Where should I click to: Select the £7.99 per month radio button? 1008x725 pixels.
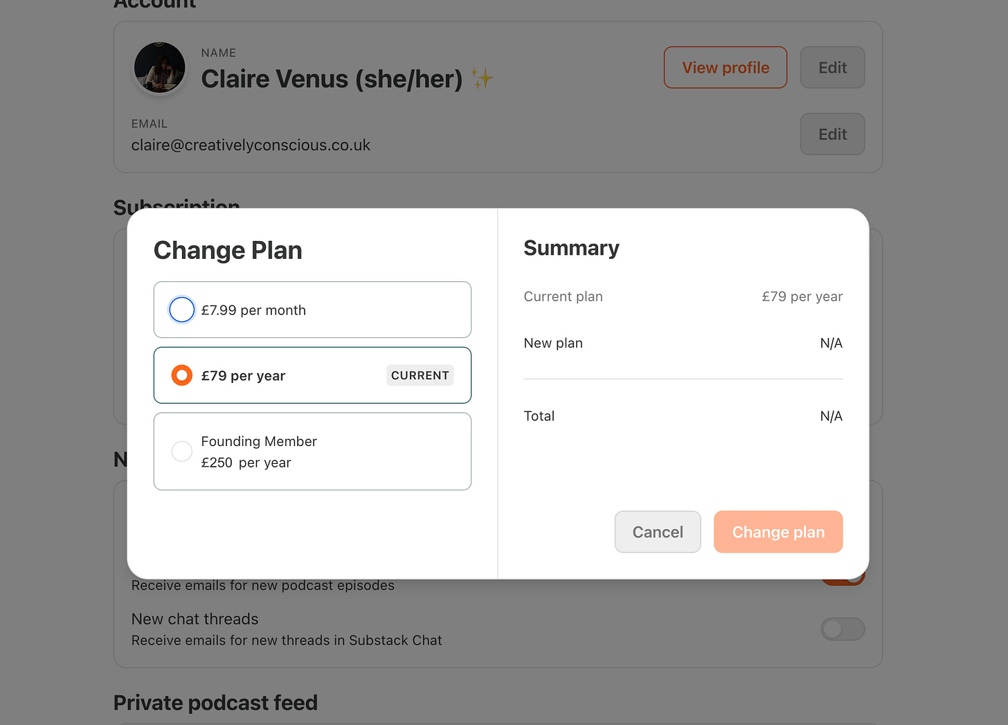pyautogui.click(x=182, y=310)
